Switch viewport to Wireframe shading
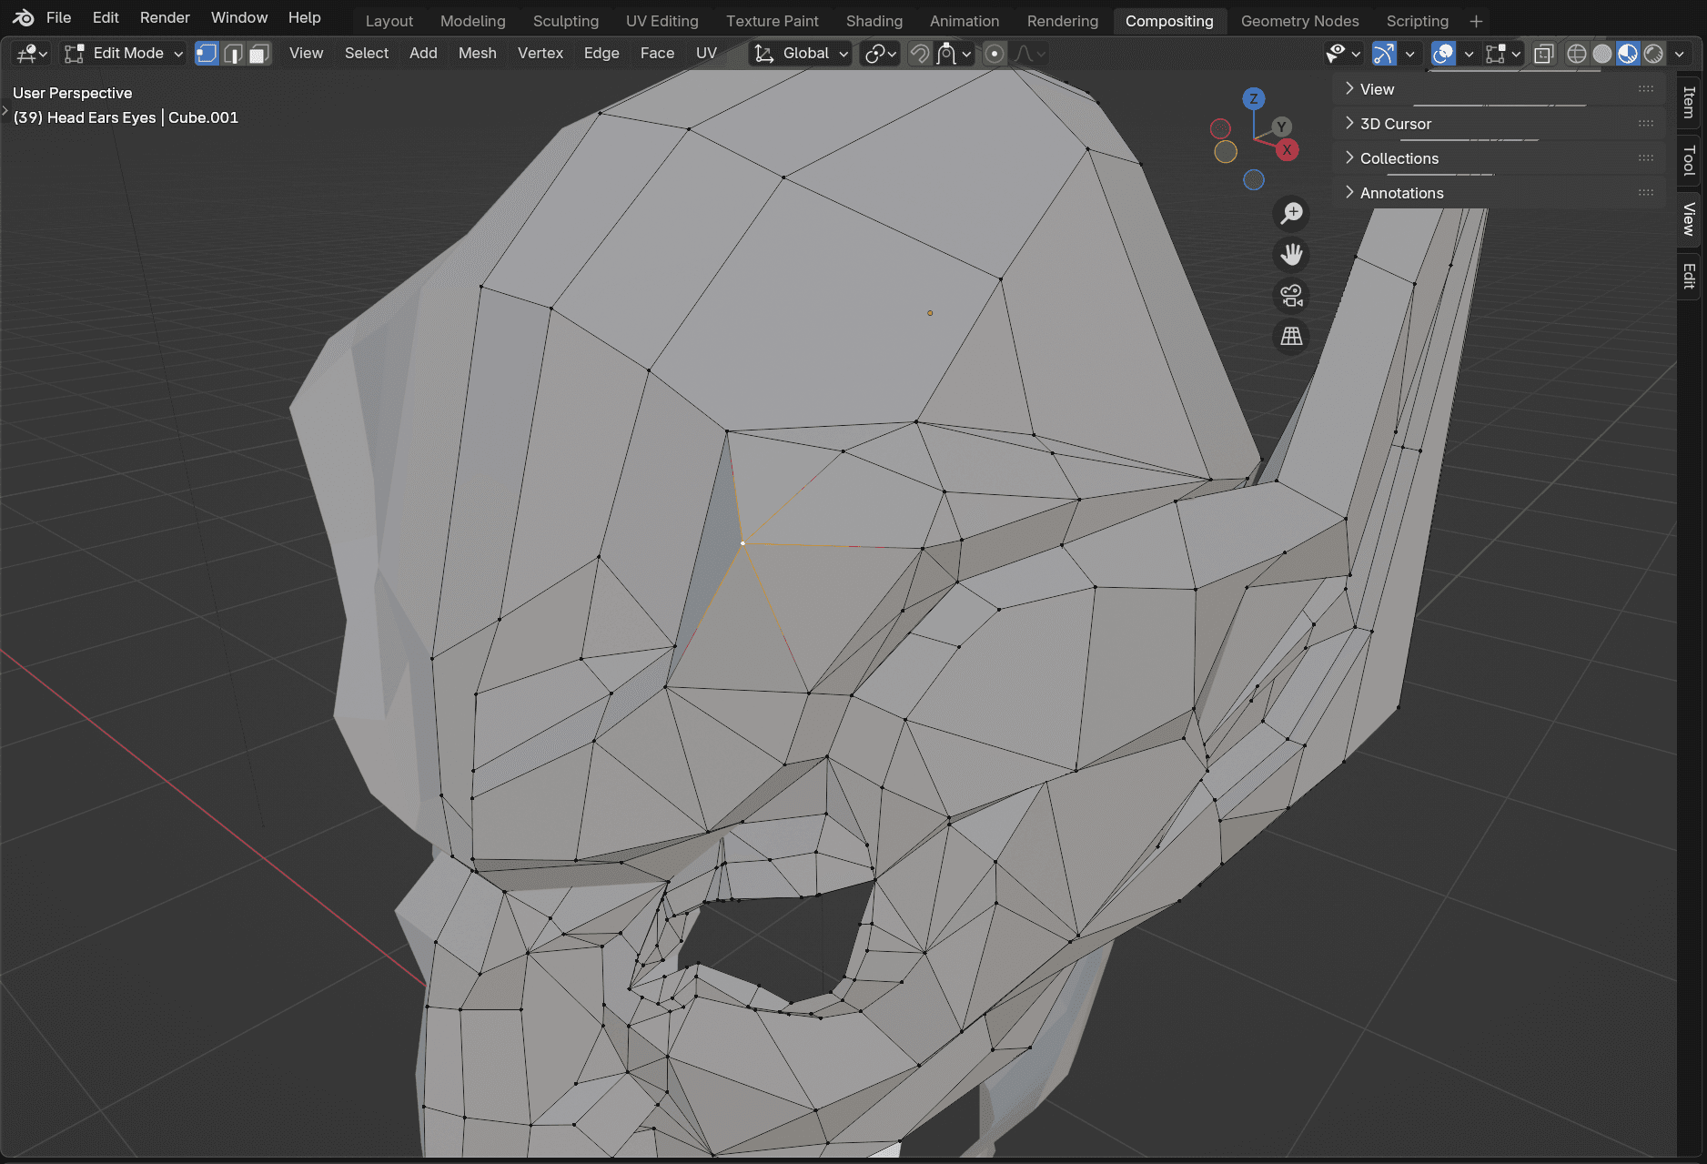The image size is (1707, 1164). click(x=1578, y=53)
